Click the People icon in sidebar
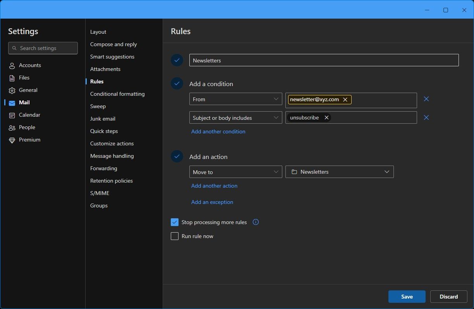 12,128
